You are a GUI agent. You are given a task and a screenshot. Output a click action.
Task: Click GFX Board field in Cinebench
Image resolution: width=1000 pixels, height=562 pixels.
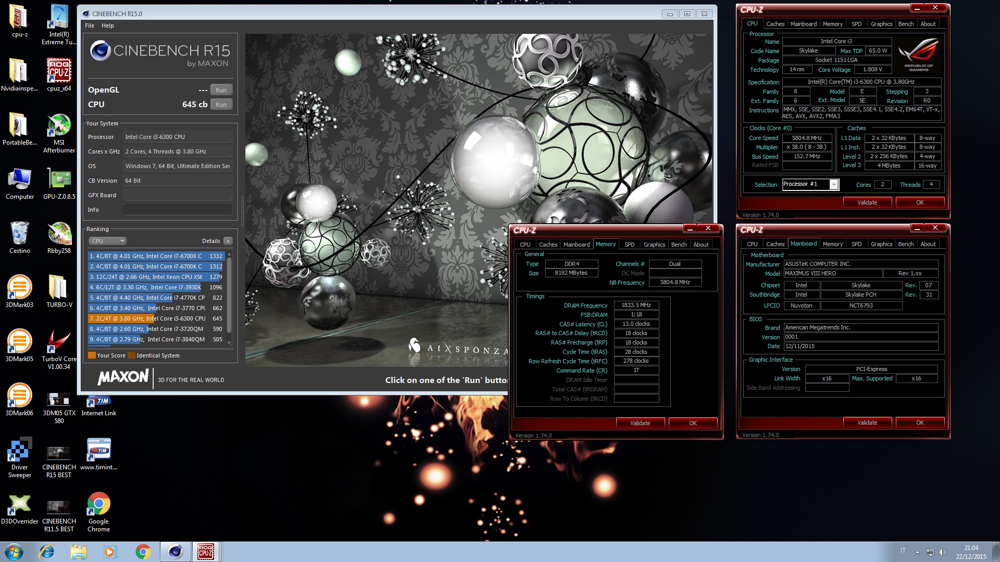[177, 195]
